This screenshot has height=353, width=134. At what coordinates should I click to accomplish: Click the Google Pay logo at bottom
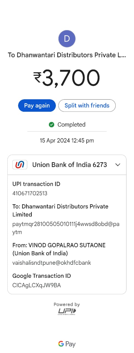point(67,344)
